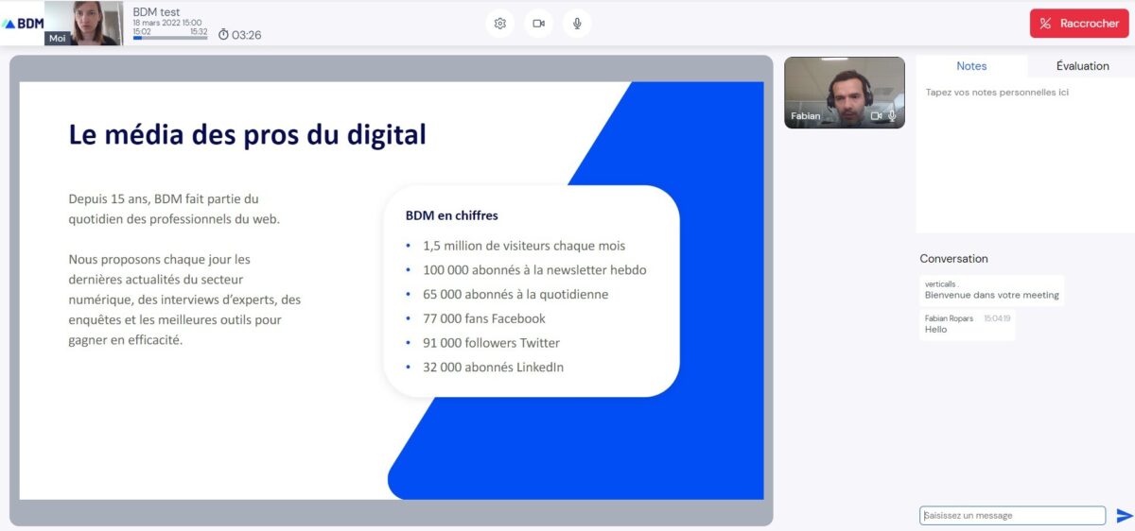Click the slide title 'Le média des pros du digital'
This screenshot has width=1135, height=531.
(x=248, y=134)
